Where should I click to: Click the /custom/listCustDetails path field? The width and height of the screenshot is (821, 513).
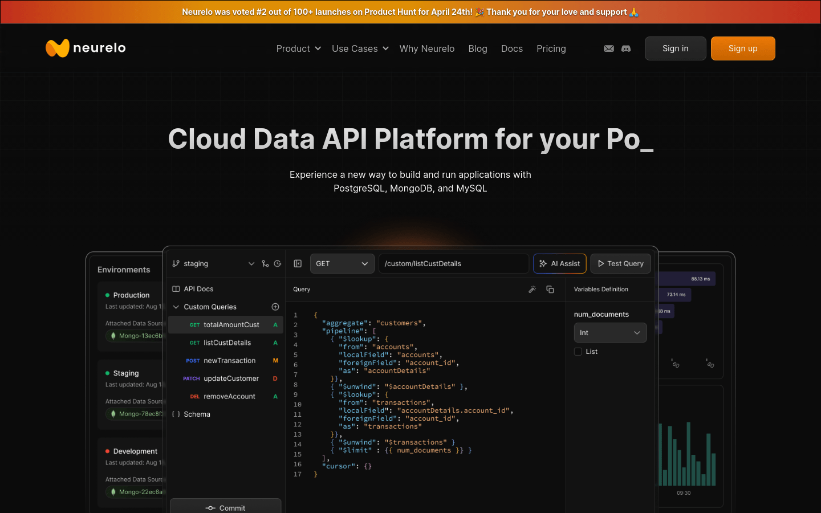(454, 263)
